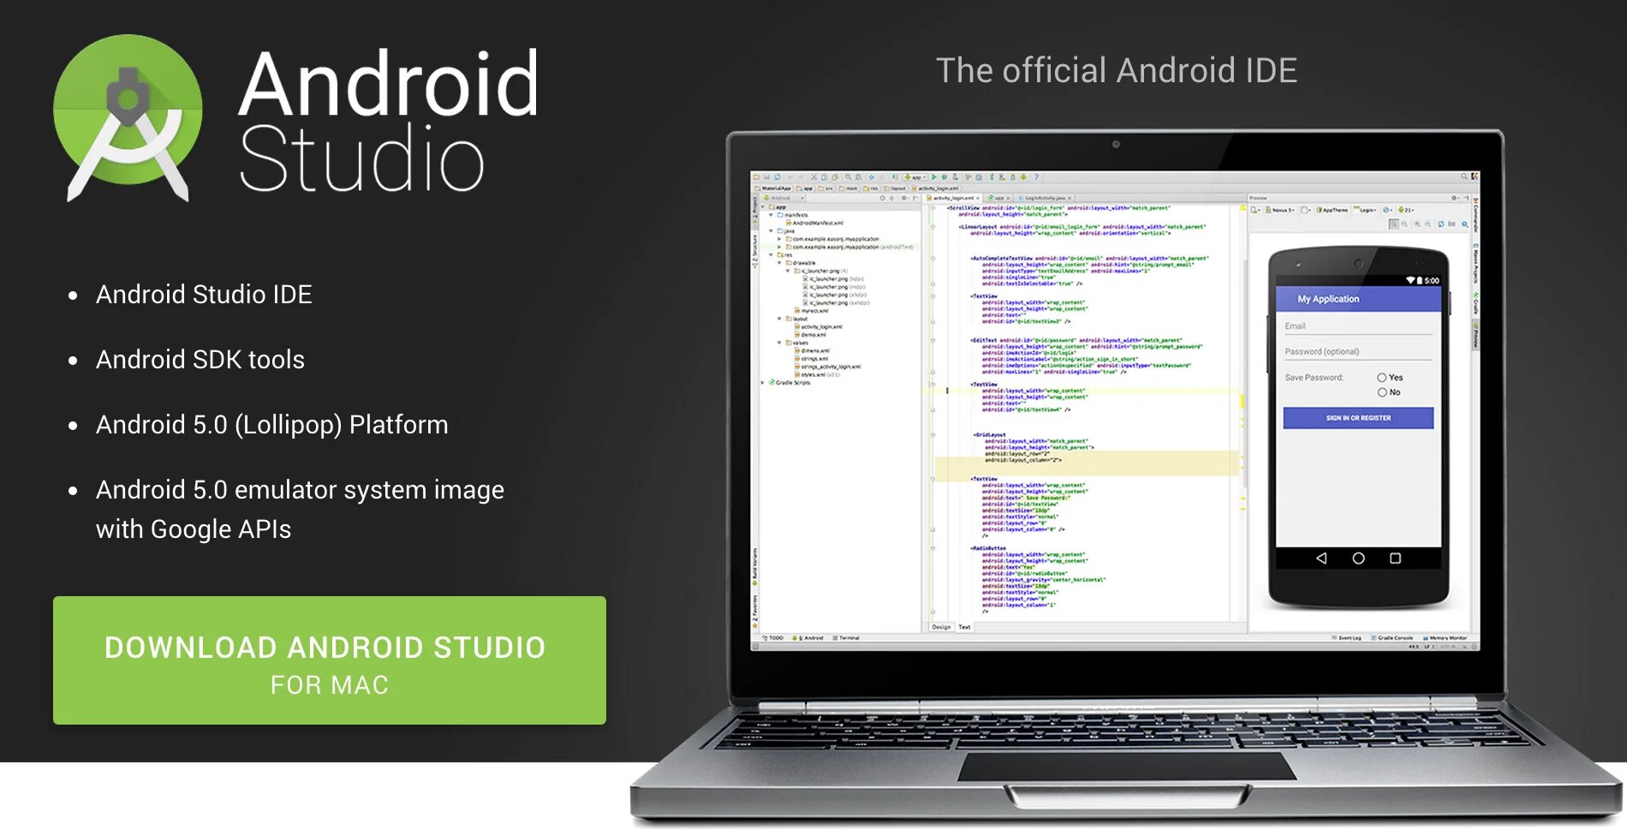
Task: Click phone preview Home circle icon
Action: point(1358,558)
